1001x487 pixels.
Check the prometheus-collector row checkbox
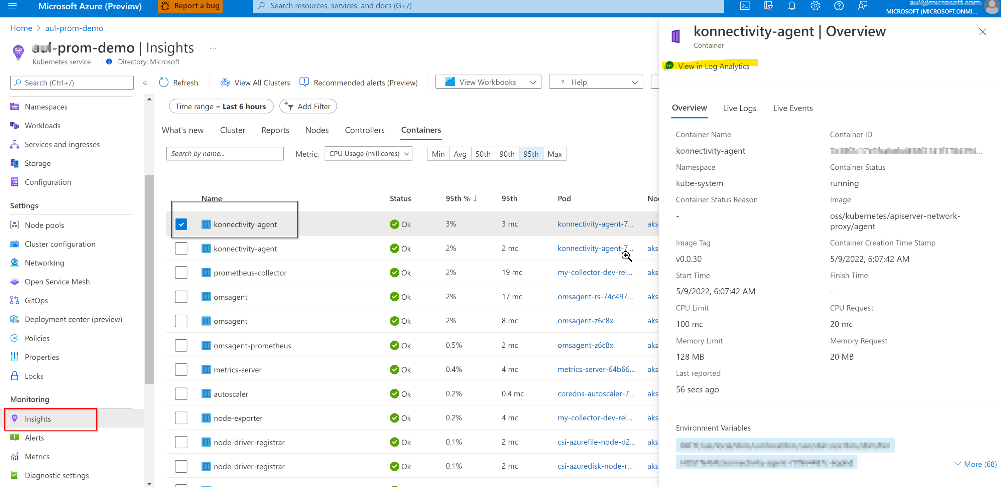tap(181, 273)
